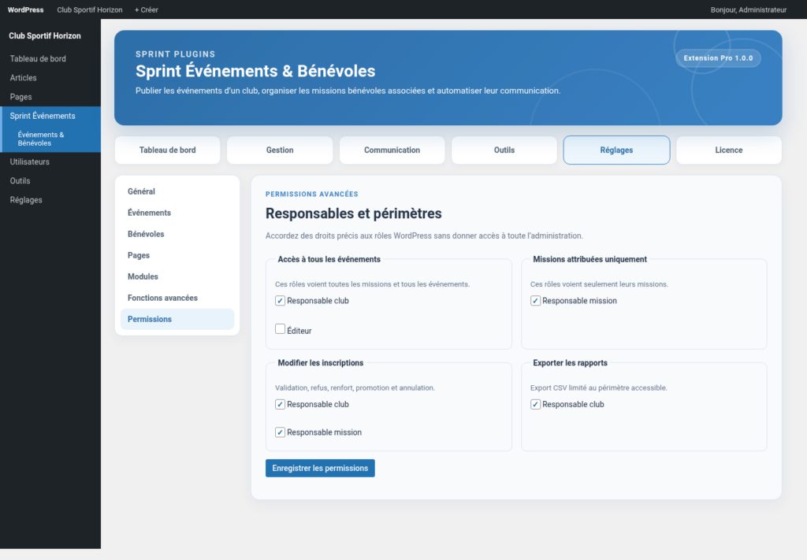Visit Club Sportif Horizon site in admin bar
Viewport: 807px width, 560px height.
[90, 9]
